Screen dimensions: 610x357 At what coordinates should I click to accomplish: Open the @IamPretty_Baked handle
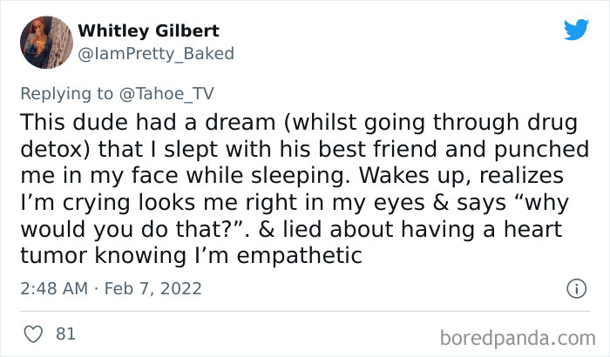point(156,54)
